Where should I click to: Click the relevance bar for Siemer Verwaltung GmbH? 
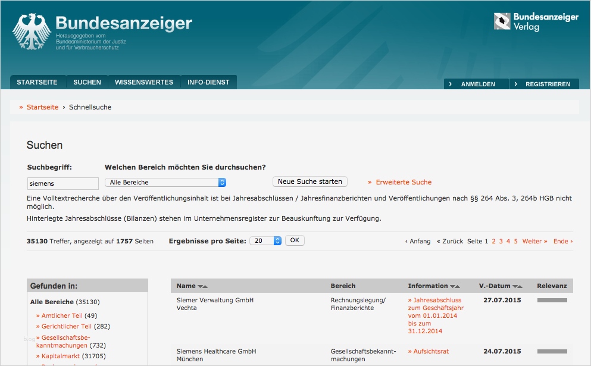(551, 301)
